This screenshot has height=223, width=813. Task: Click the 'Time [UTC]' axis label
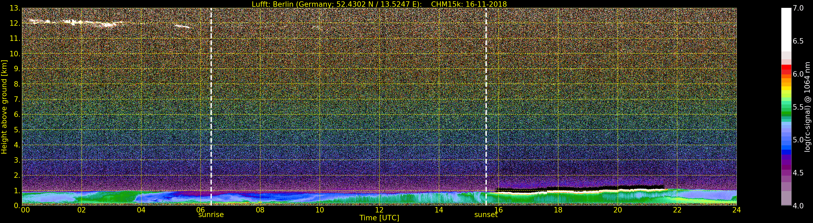tap(379, 218)
